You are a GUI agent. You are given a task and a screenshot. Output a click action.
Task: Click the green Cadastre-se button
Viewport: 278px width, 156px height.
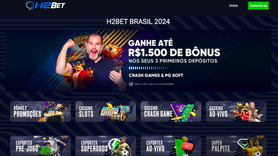coord(258,6)
